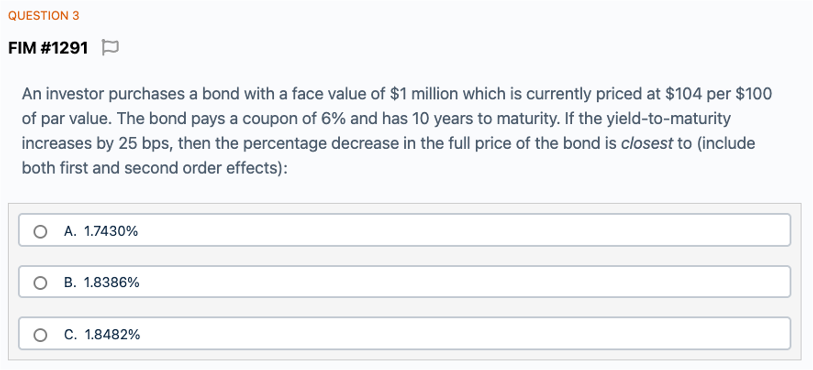
Task: Click the "B." option letter label
Action: [70, 282]
